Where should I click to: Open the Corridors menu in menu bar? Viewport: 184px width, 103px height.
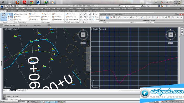point(95,9)
